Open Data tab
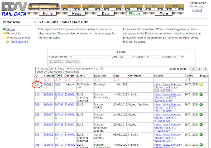This screenshot has height=148, width=211. 106,13
